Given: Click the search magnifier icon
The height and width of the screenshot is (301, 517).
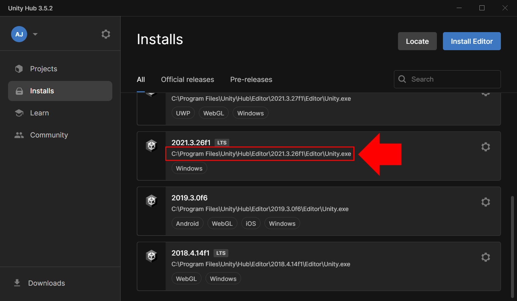Looking at the screenshot, I should click(x=402, y=79).
